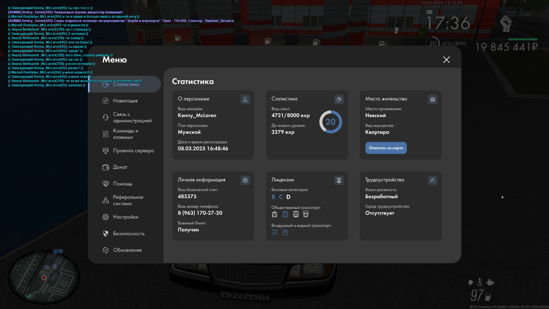Click the airplane license icon
This screenshot has width=549, height=309.
pyautogui.click(x=275, y=232)
